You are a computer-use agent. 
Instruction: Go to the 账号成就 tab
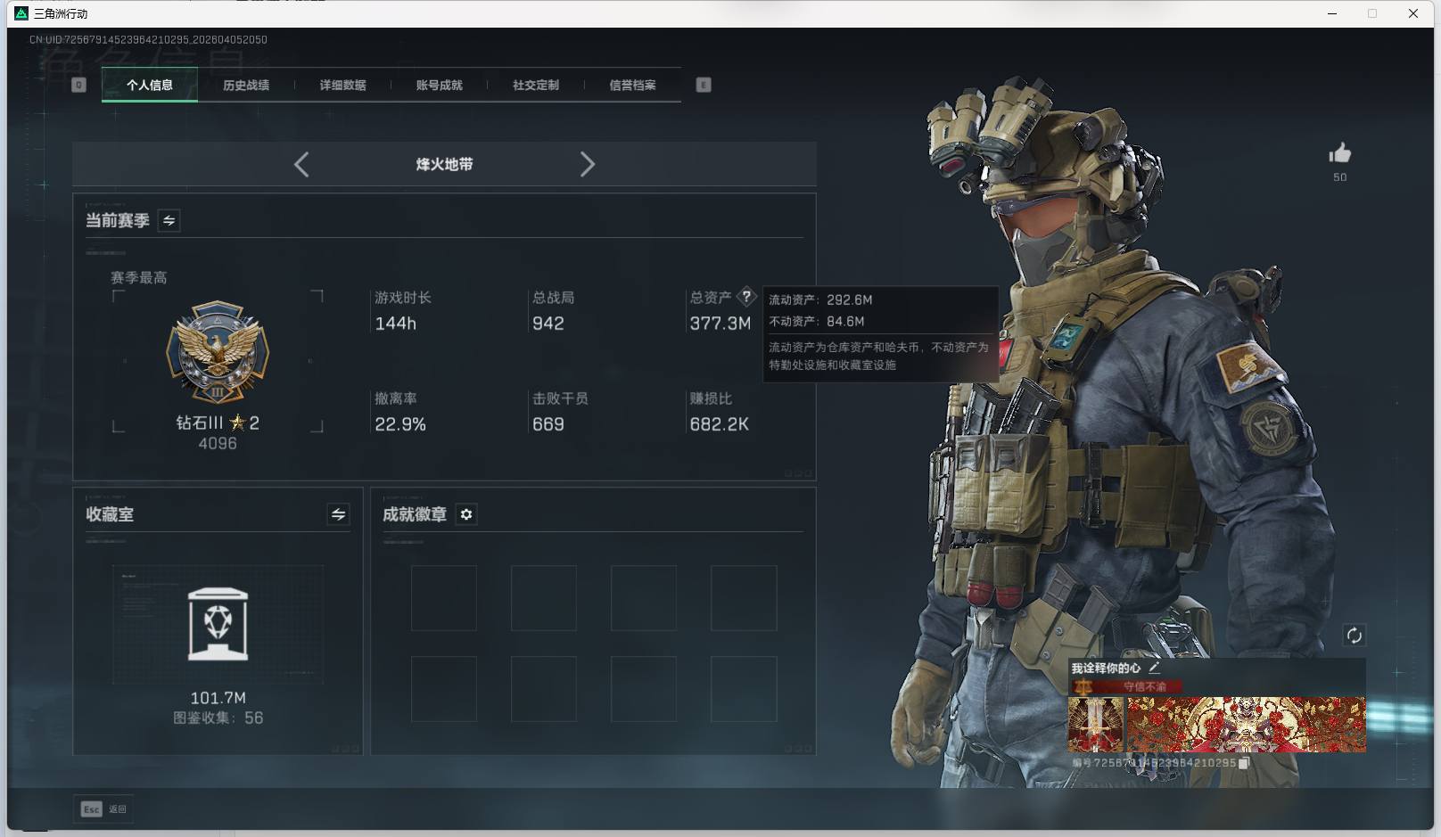pos(440,85)
